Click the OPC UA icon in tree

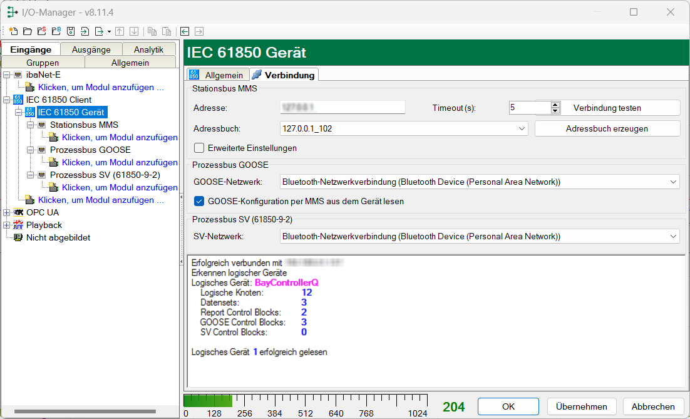(x=18, y=212)
